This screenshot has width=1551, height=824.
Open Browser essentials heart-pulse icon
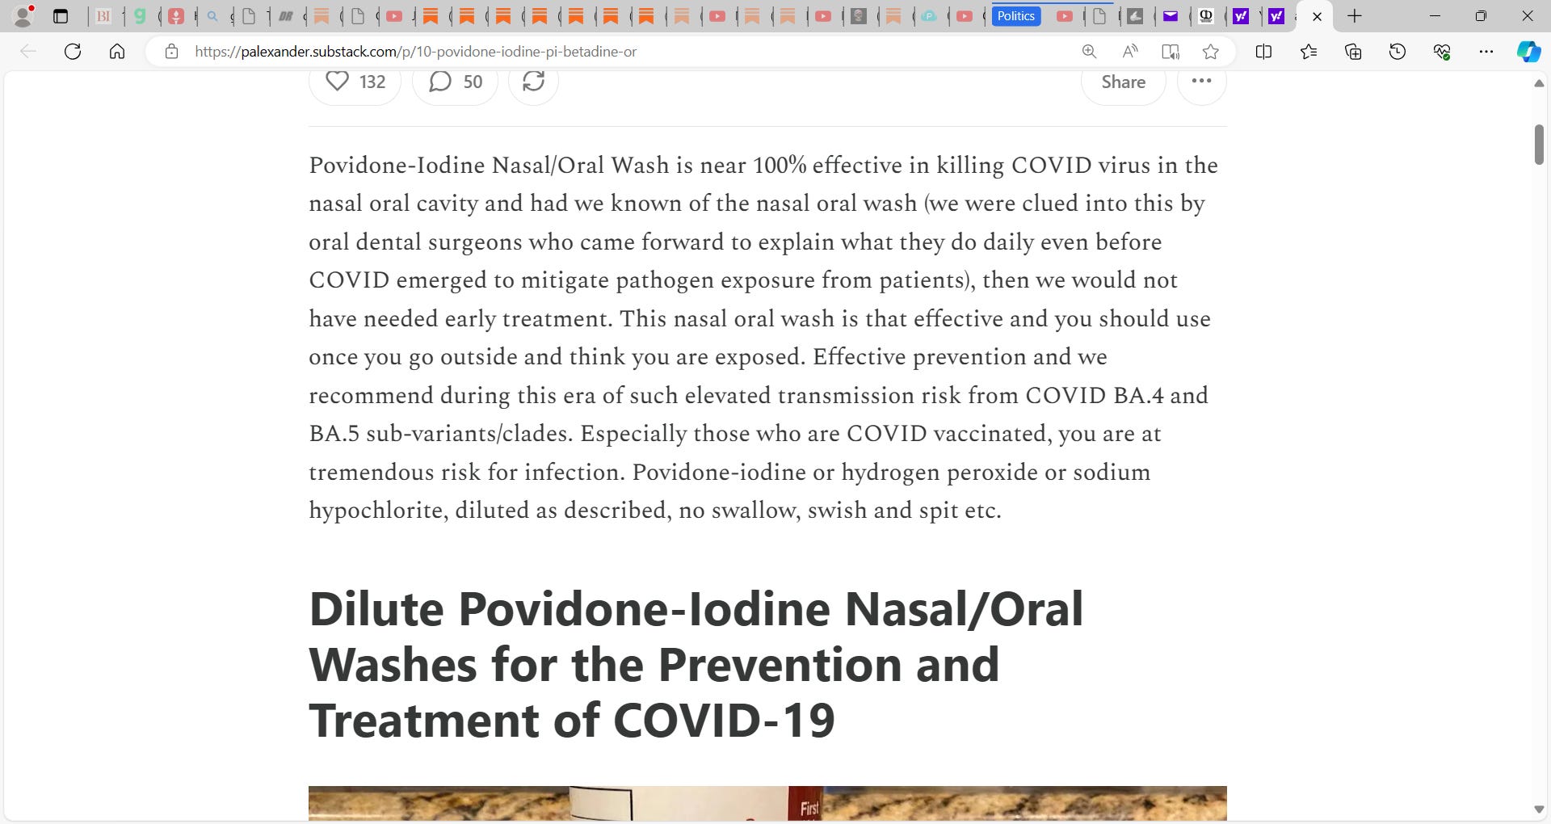click(1442, 52)
